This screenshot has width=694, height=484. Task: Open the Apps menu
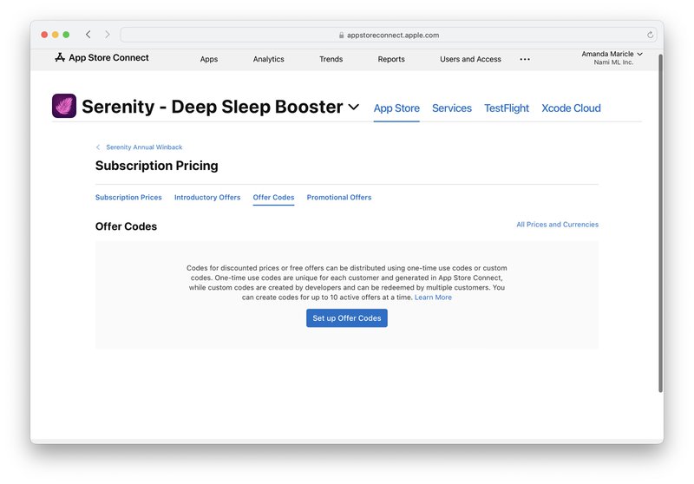tap(209, 59)
